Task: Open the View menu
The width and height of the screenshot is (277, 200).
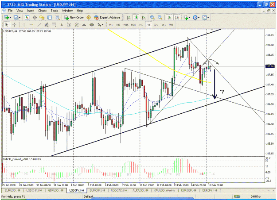Action: coord(20,11)
